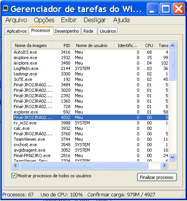Image resolution: width=187 pixels, height=201 pixels.
Task: Click the horizontal scrollbar thumb
Action: (84, 165)
